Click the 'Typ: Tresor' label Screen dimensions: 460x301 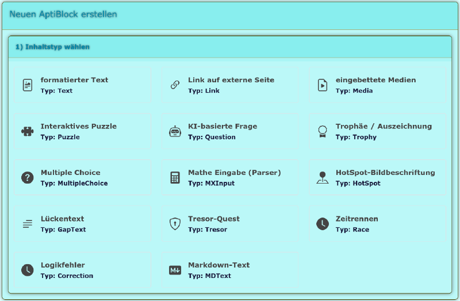(208, 230)
